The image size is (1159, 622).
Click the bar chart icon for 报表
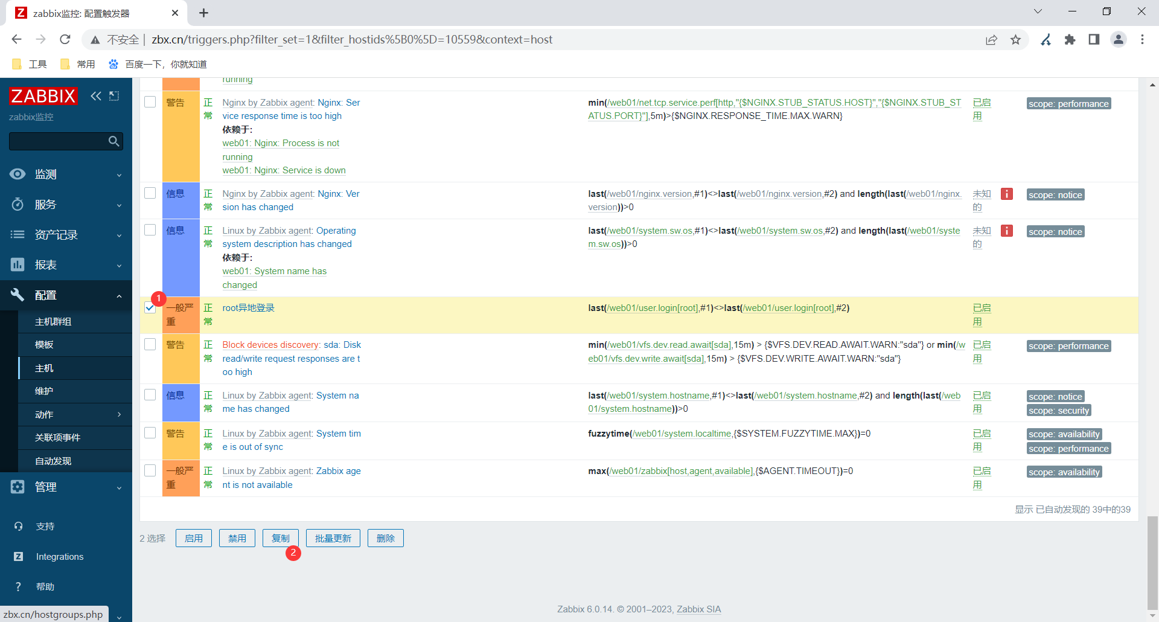point(18,265)
